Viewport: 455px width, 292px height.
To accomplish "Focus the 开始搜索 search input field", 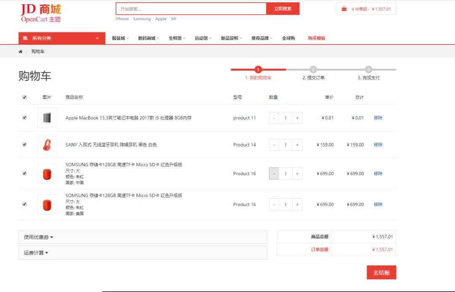I will [x=191, y=9].
